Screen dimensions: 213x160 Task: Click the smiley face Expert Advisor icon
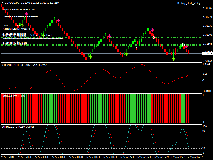pos(199,3)
